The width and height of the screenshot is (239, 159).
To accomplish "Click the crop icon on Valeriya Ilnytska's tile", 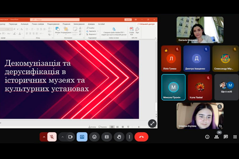I will click(220, 126).
